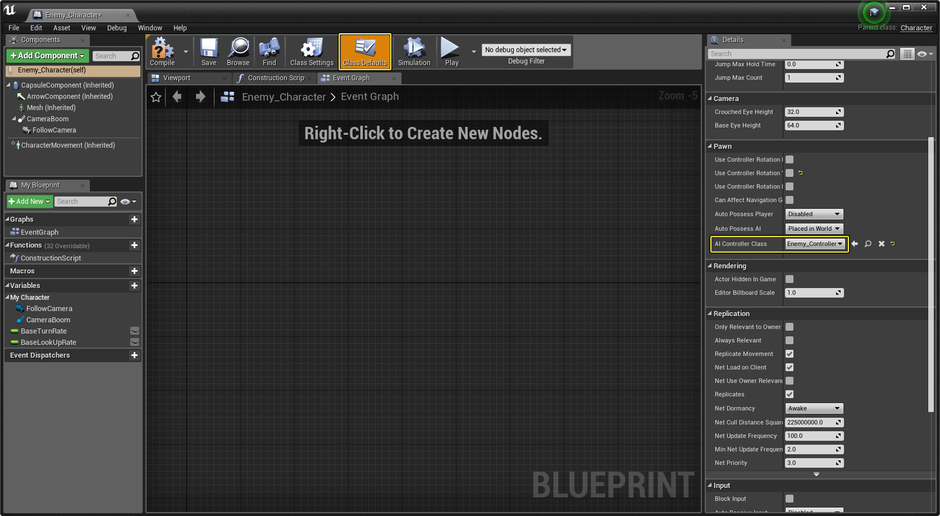Click Browse in the toolbar
940x516 pixels.
[238, 51]
